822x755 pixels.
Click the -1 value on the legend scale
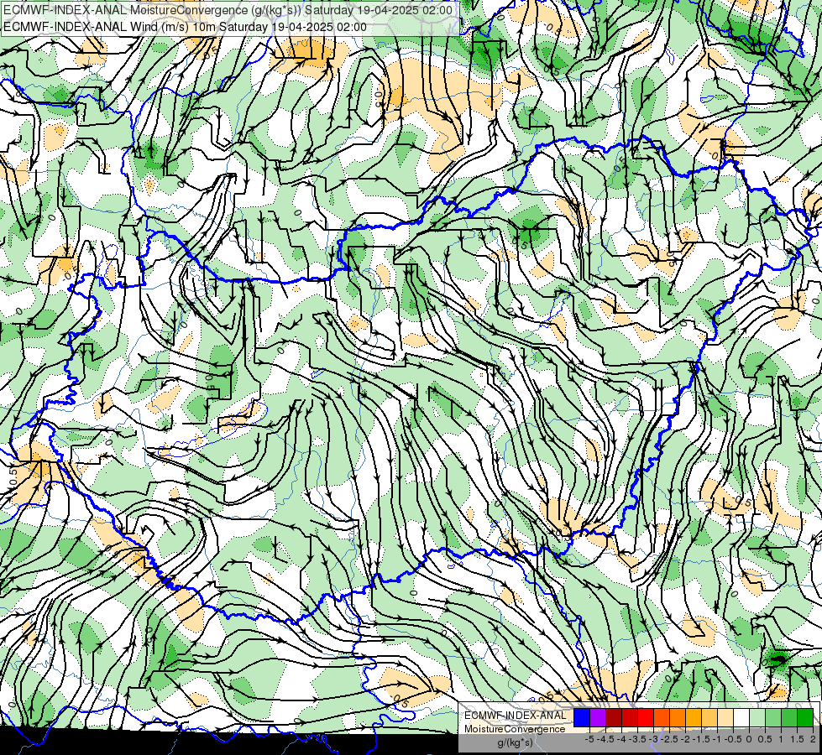point(718,739)
